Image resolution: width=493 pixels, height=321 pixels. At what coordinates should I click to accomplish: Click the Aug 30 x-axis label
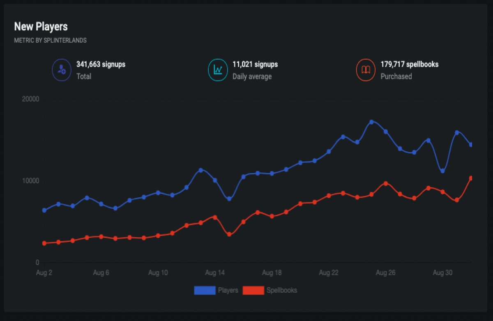(442, 273)
